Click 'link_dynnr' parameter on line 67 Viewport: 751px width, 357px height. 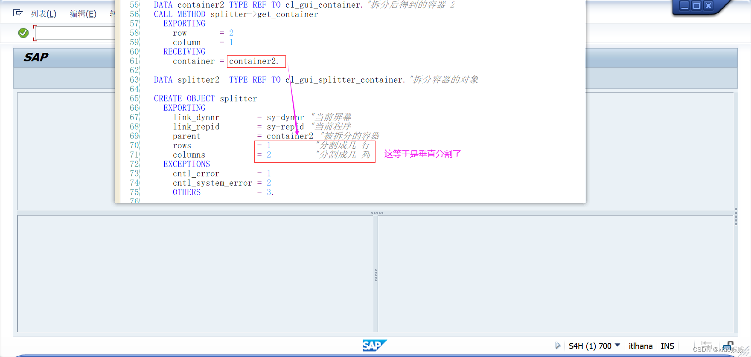[x=196, y=117]
